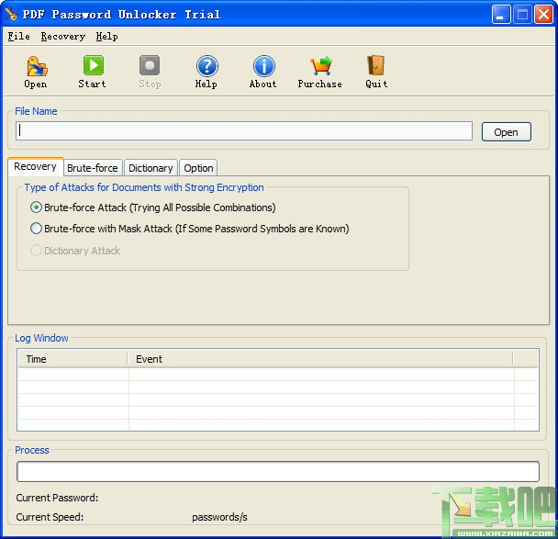Click the Open folder toolbar icon
Screen dimensions: 558x539
point(37,66)
